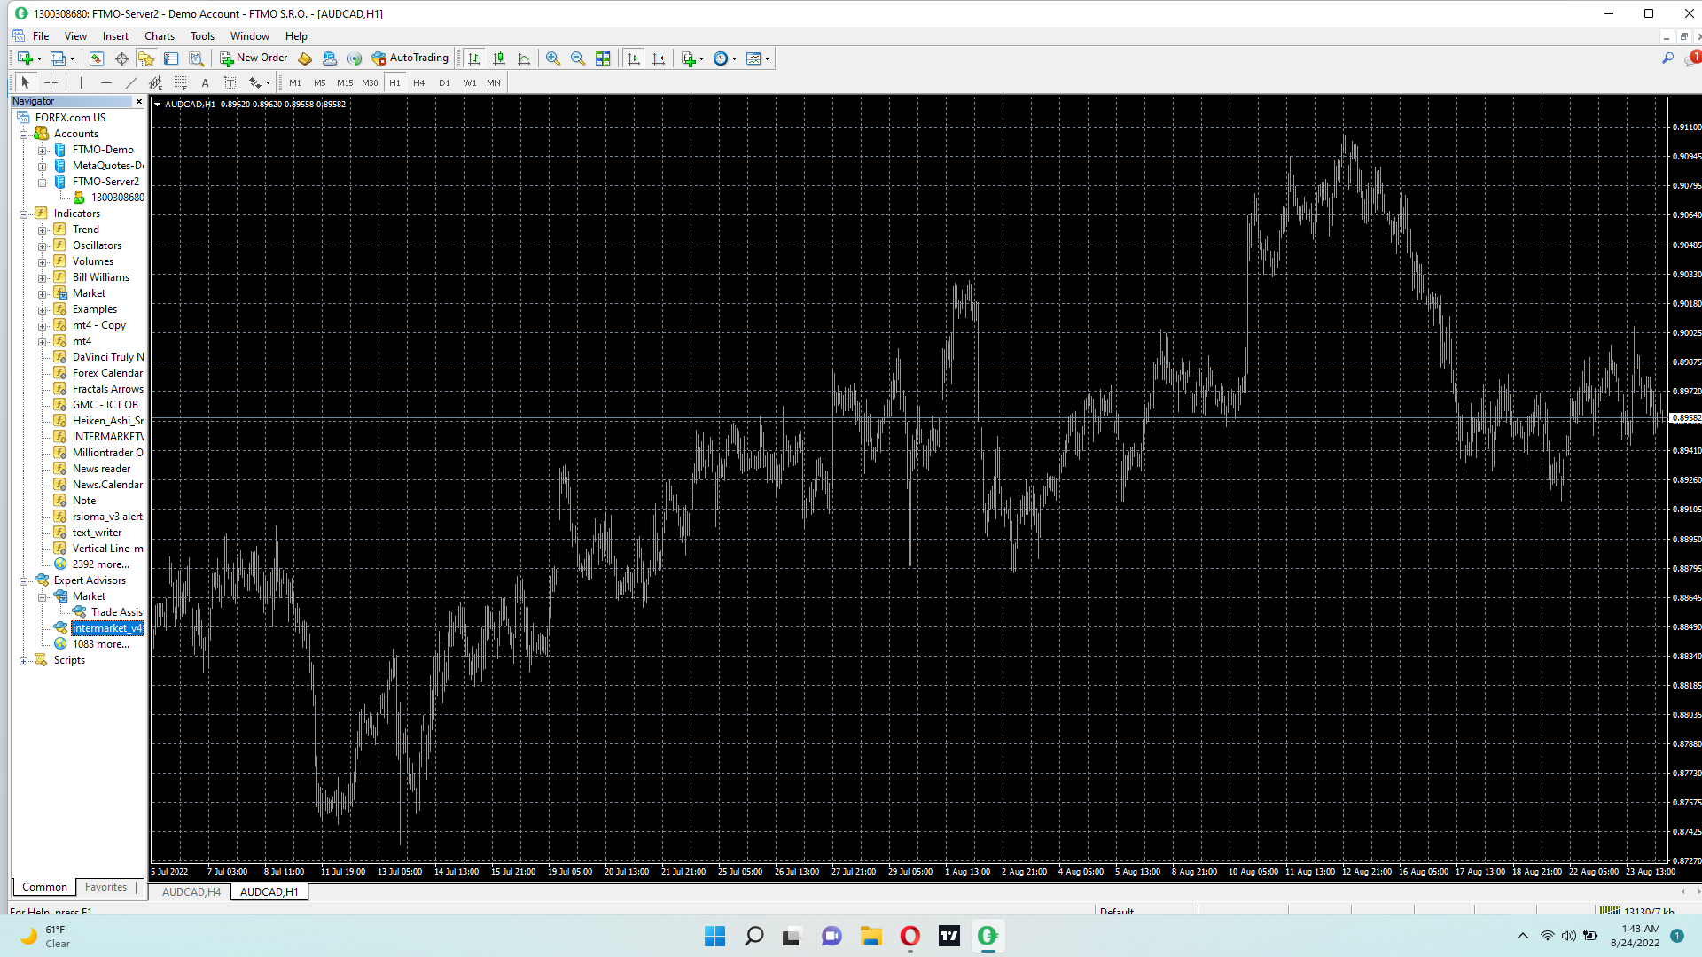Switch timeframe to H4
1702x957 pixels.
coord(419,82)
